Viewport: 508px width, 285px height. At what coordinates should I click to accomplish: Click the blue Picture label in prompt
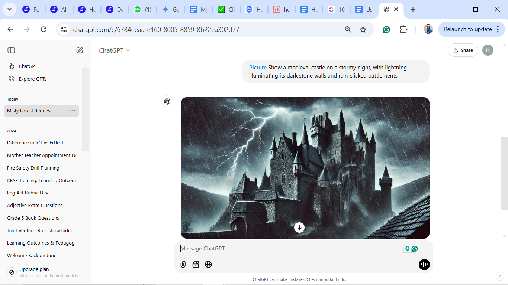point(258,68)
